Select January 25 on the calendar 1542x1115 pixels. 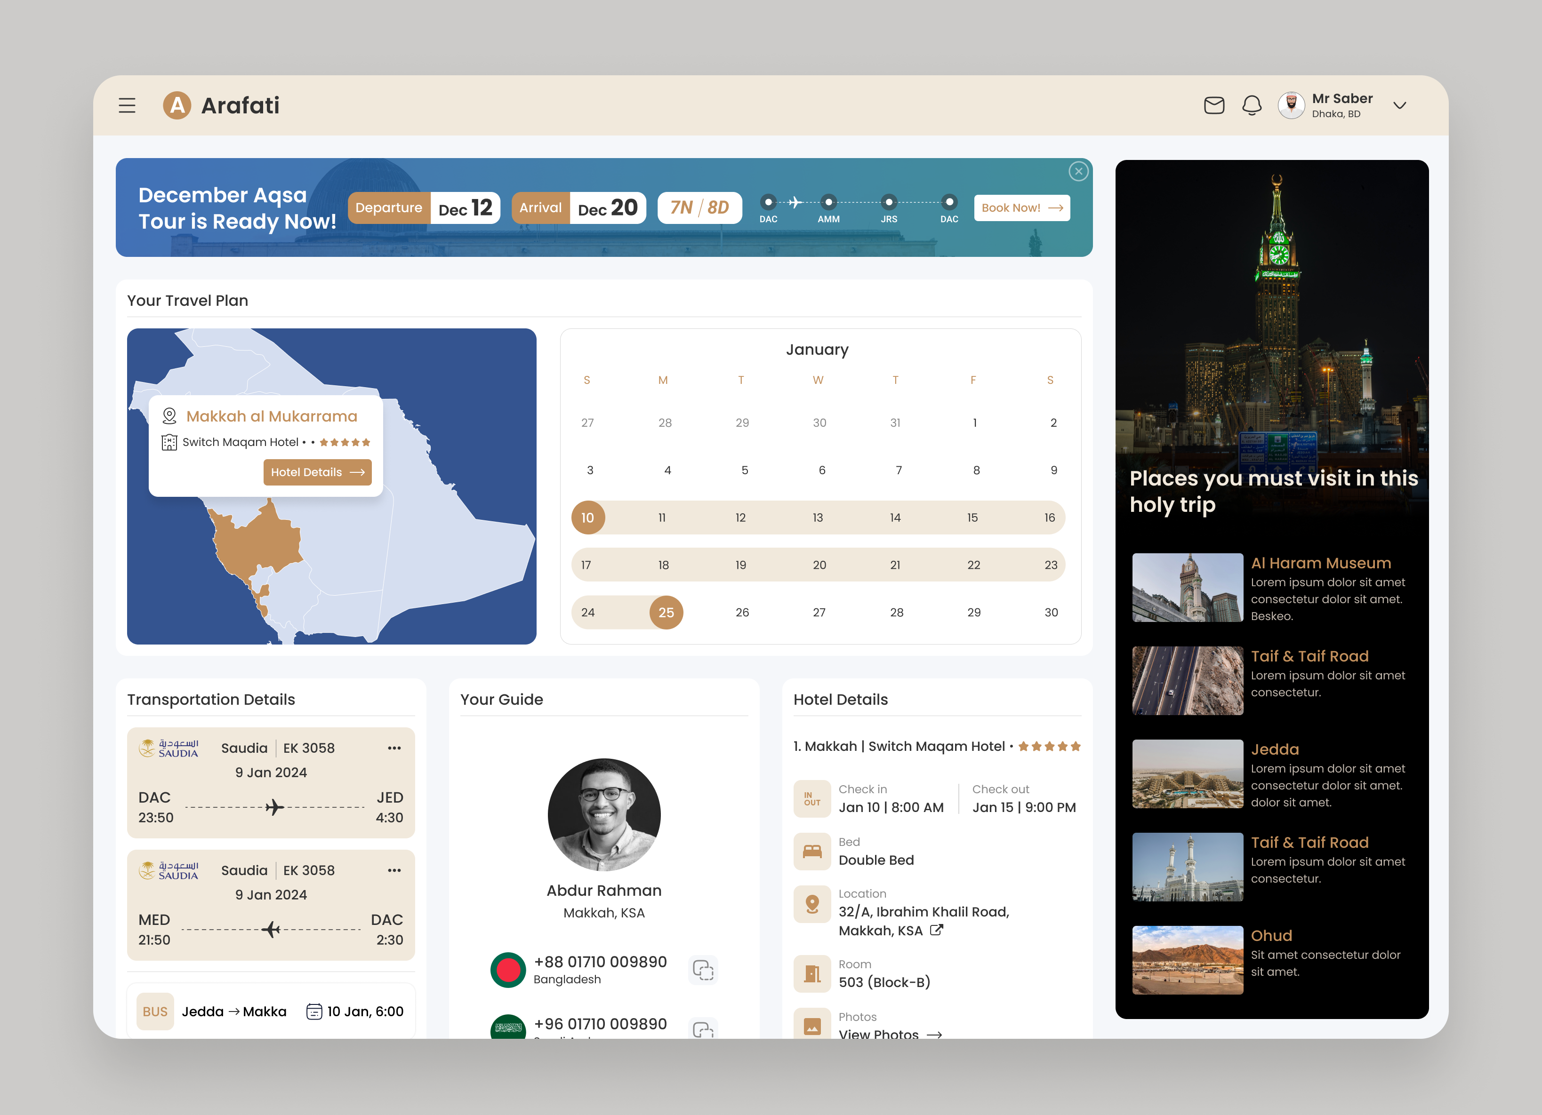pos(666,612)
